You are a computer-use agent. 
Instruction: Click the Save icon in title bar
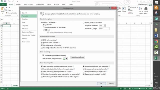click(5, 1)
